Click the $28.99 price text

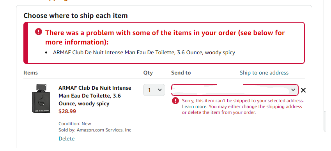67,111
